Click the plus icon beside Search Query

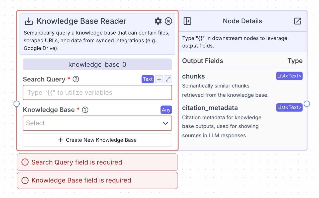pos(158,79)
